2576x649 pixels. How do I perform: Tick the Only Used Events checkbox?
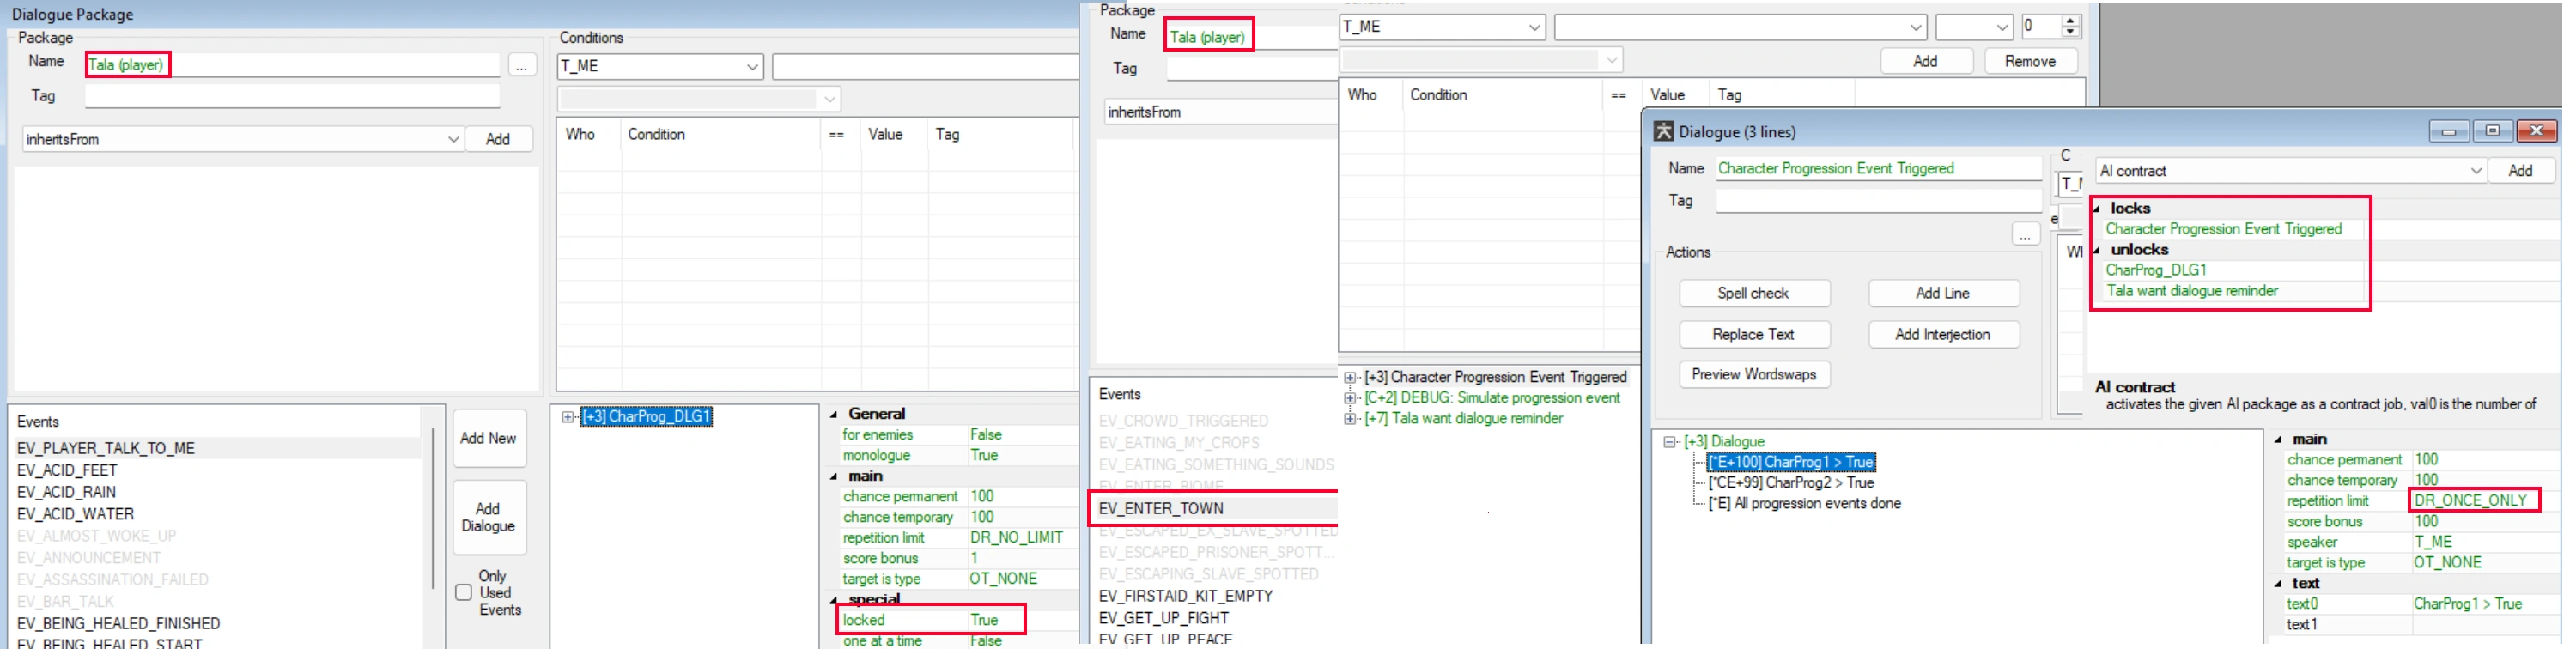(x=463, y=592)
